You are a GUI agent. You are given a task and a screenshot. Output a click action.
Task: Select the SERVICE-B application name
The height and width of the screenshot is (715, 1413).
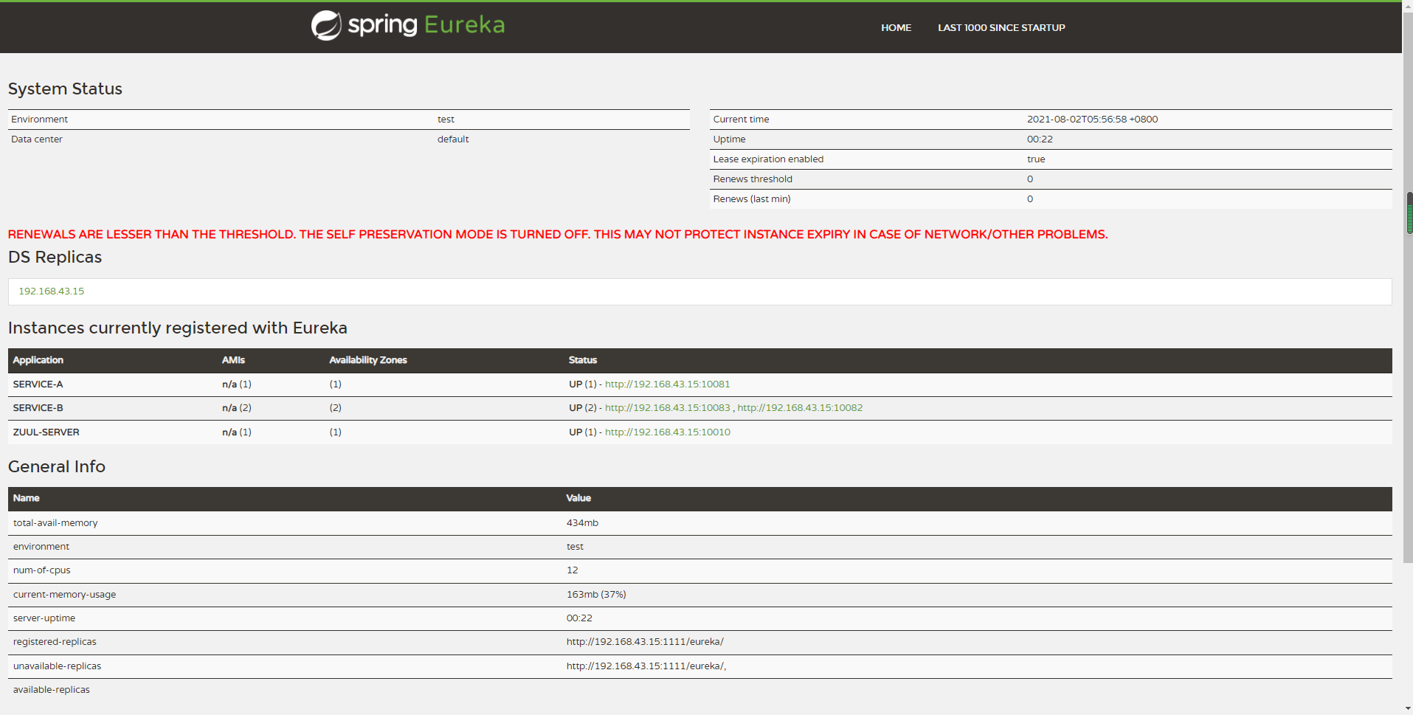tap(38, 408)
